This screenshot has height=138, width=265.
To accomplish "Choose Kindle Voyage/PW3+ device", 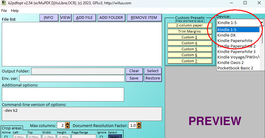I will 238,57.
